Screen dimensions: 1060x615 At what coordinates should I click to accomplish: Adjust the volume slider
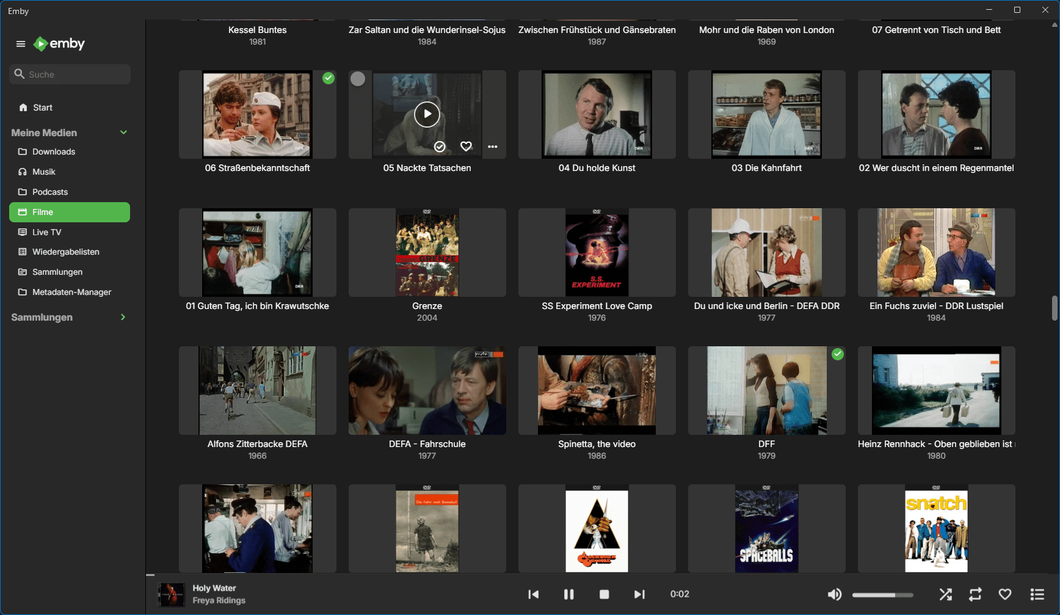click(882, 595)
